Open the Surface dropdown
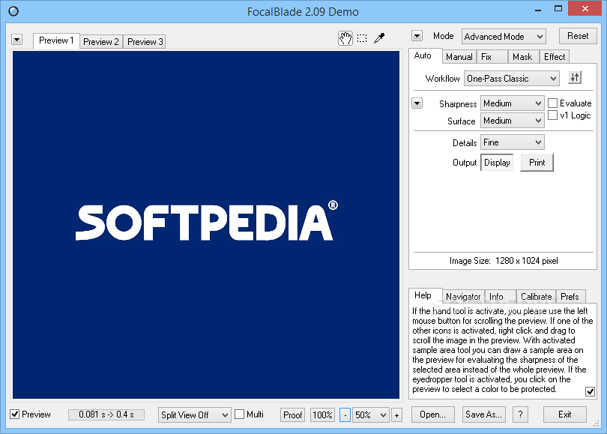The image size is (607, 434). coord(512,121)
